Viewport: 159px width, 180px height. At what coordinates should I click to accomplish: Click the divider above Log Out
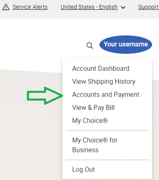click(x=107, y=160)
